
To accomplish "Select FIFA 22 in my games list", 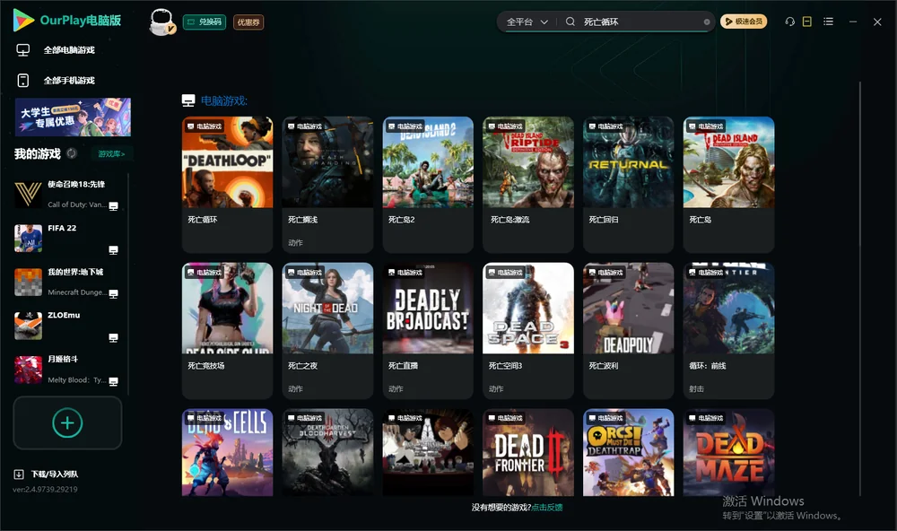I will pos(67,239).
